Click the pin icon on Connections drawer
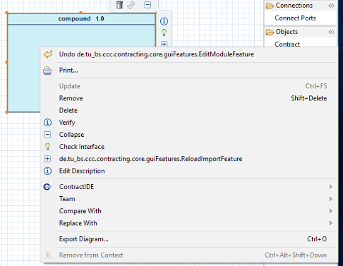343x266 pixels. pos(331,6)
